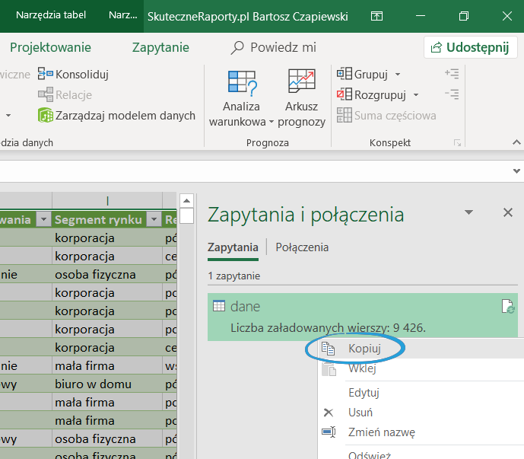The image size is (524, 459).
Task: Click the Rozgrupuj outline icon
Action: tap(345, 95)
